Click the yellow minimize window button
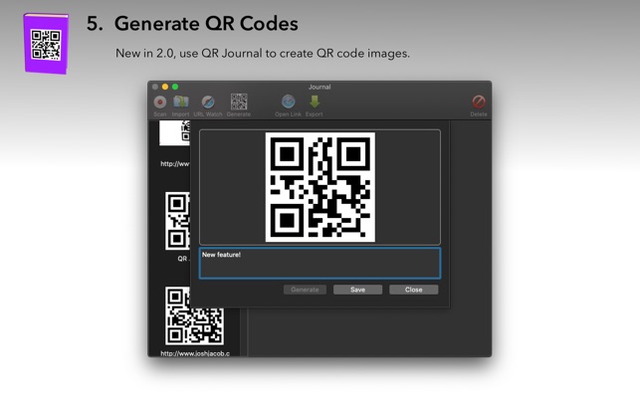 tap(165, 87)
